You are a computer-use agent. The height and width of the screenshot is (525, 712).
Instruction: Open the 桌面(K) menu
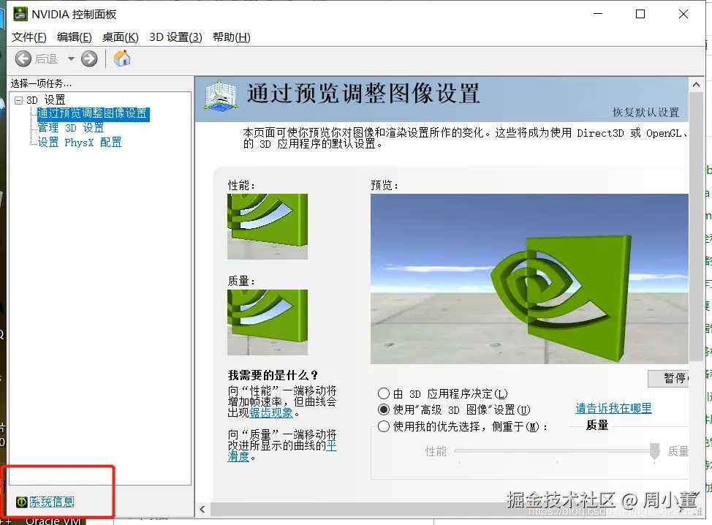pos(121,37)
